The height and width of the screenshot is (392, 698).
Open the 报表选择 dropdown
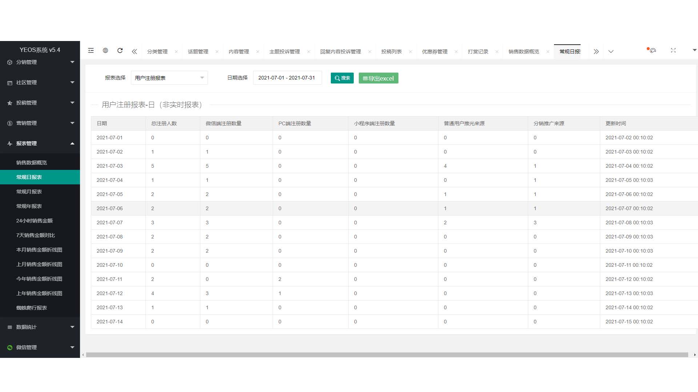tap(169, 78)
